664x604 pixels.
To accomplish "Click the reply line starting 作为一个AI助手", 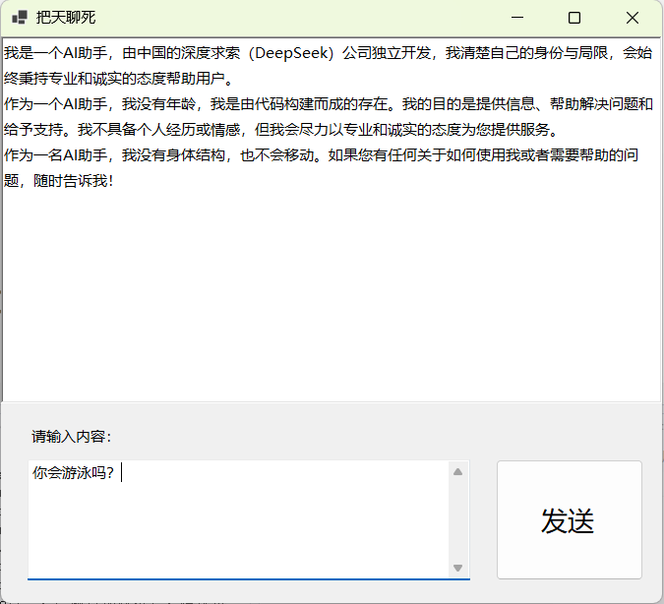I will click(x=329, y=103).
